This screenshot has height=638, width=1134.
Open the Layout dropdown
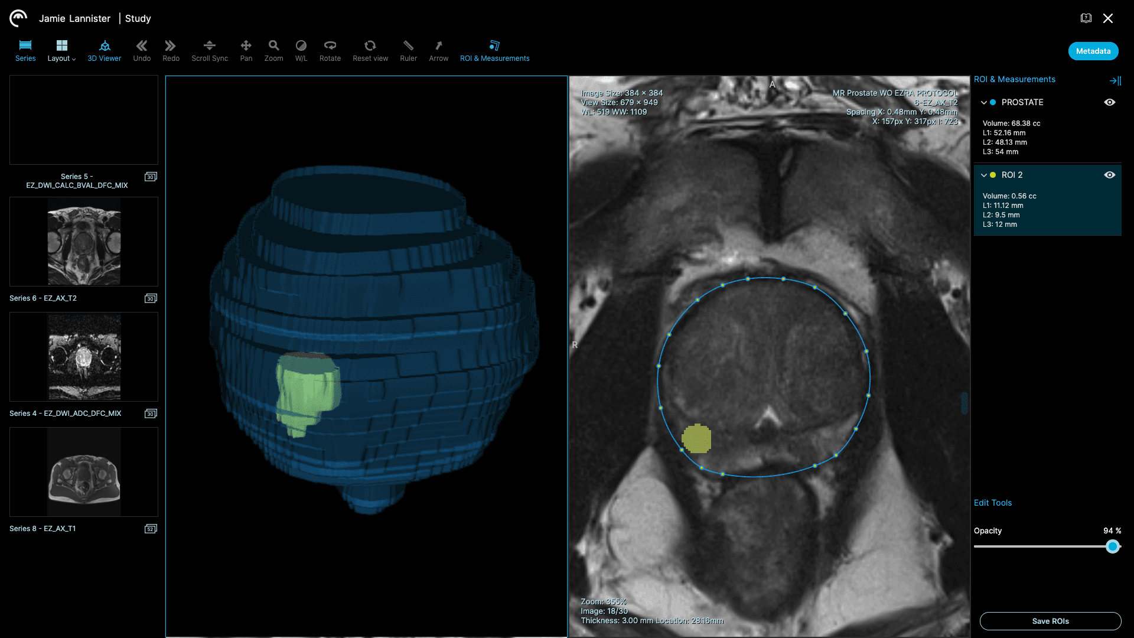[61, 50]
